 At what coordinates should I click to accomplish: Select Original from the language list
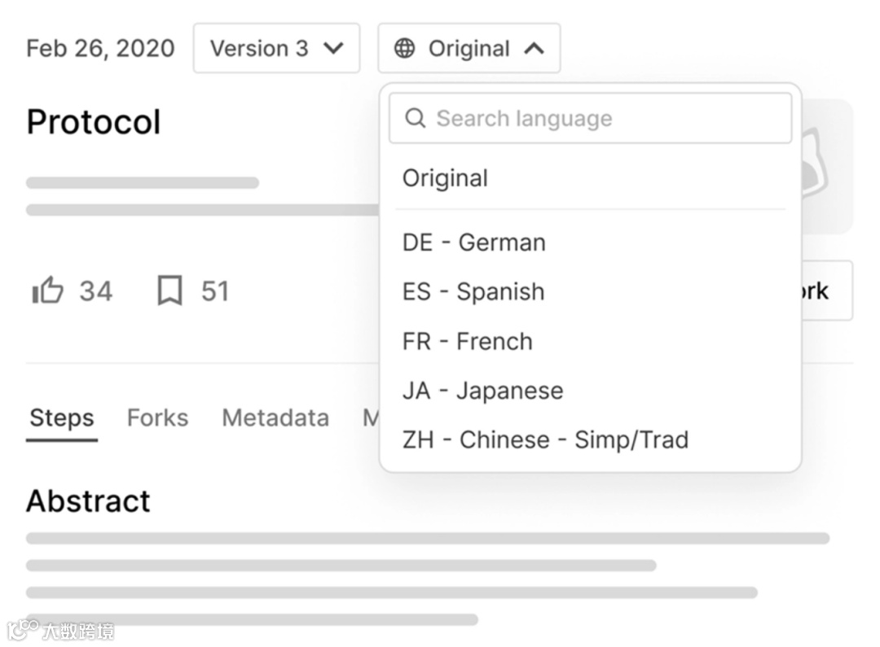pos(446,178)
